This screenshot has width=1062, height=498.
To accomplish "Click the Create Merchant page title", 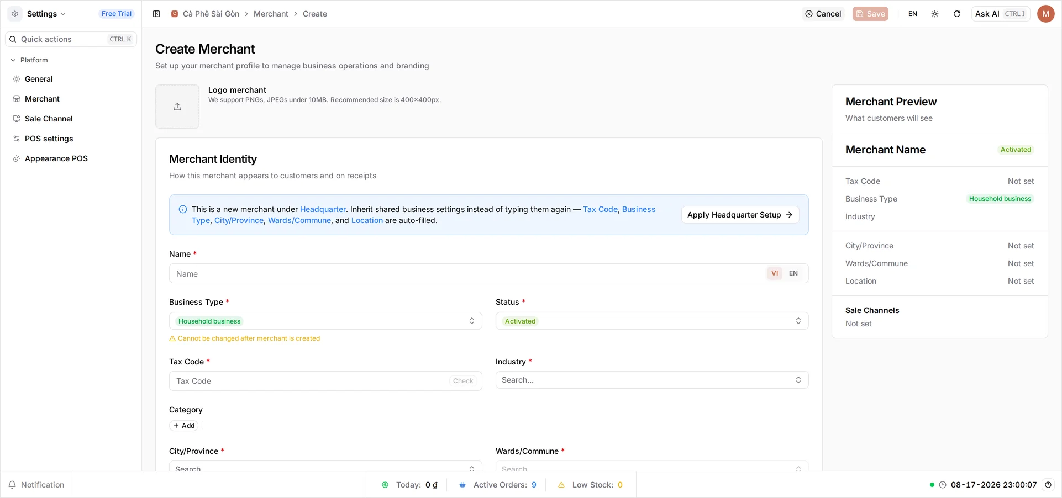I will pos(205,49).
